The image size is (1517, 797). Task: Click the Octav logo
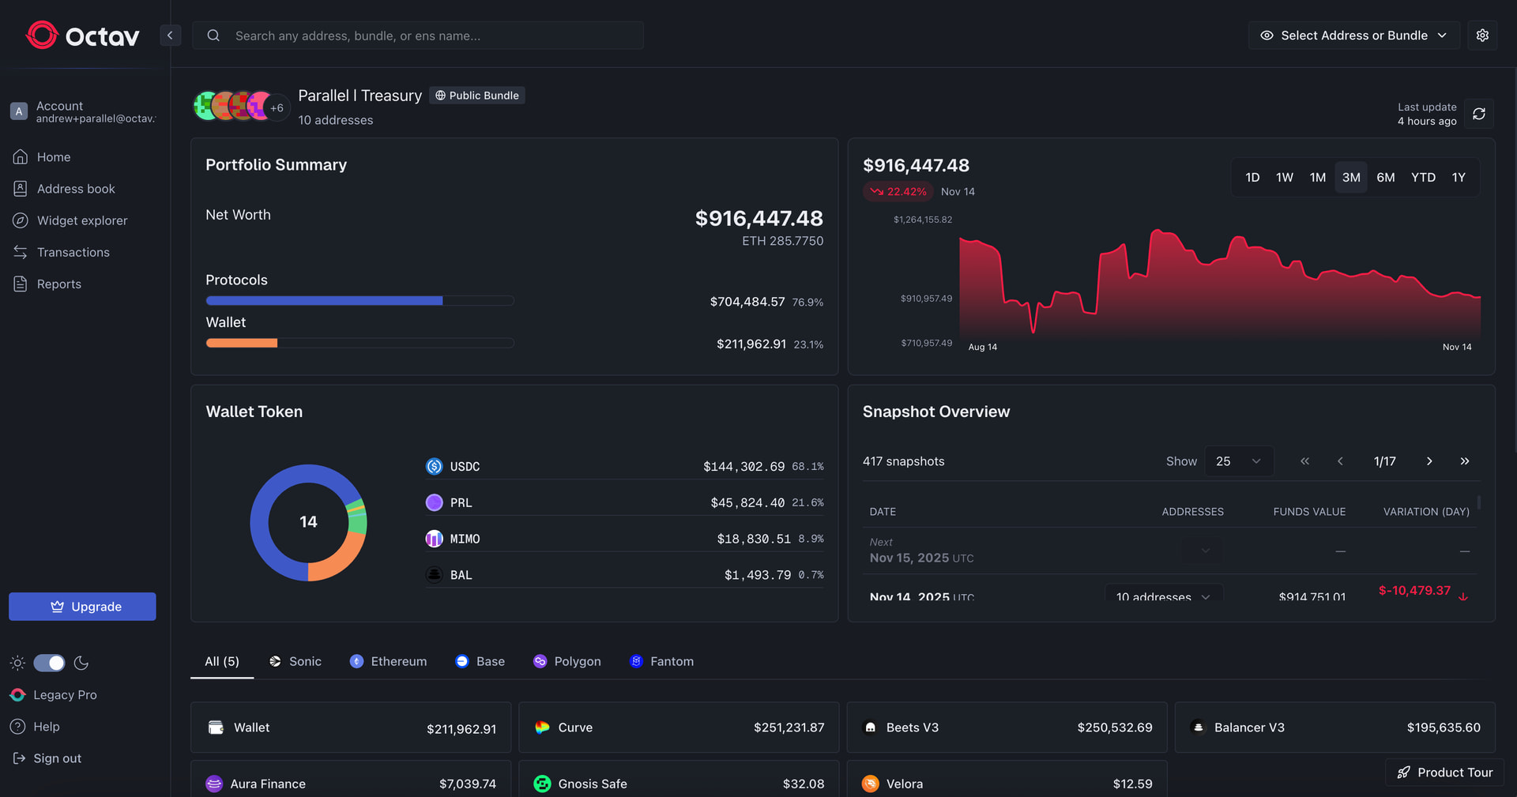83,36
